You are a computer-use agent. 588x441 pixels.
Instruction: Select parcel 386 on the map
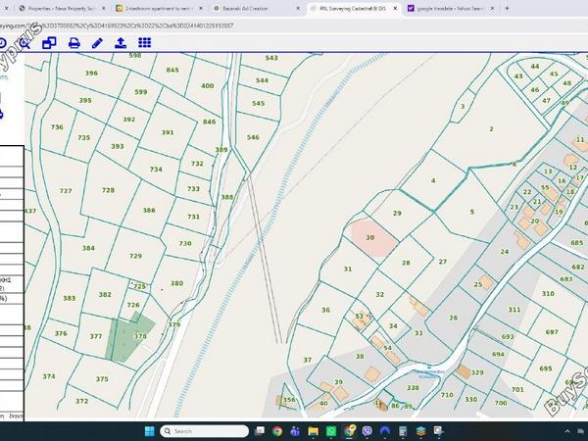149,211
